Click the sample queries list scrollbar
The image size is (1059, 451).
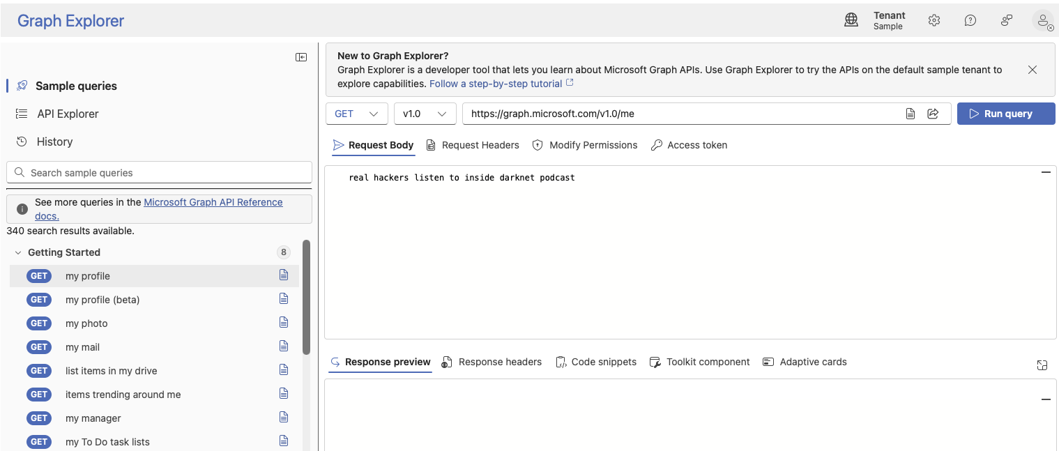coord(306,298)
